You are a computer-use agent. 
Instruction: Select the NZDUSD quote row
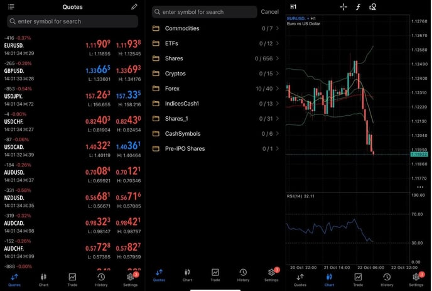(72, 198)
